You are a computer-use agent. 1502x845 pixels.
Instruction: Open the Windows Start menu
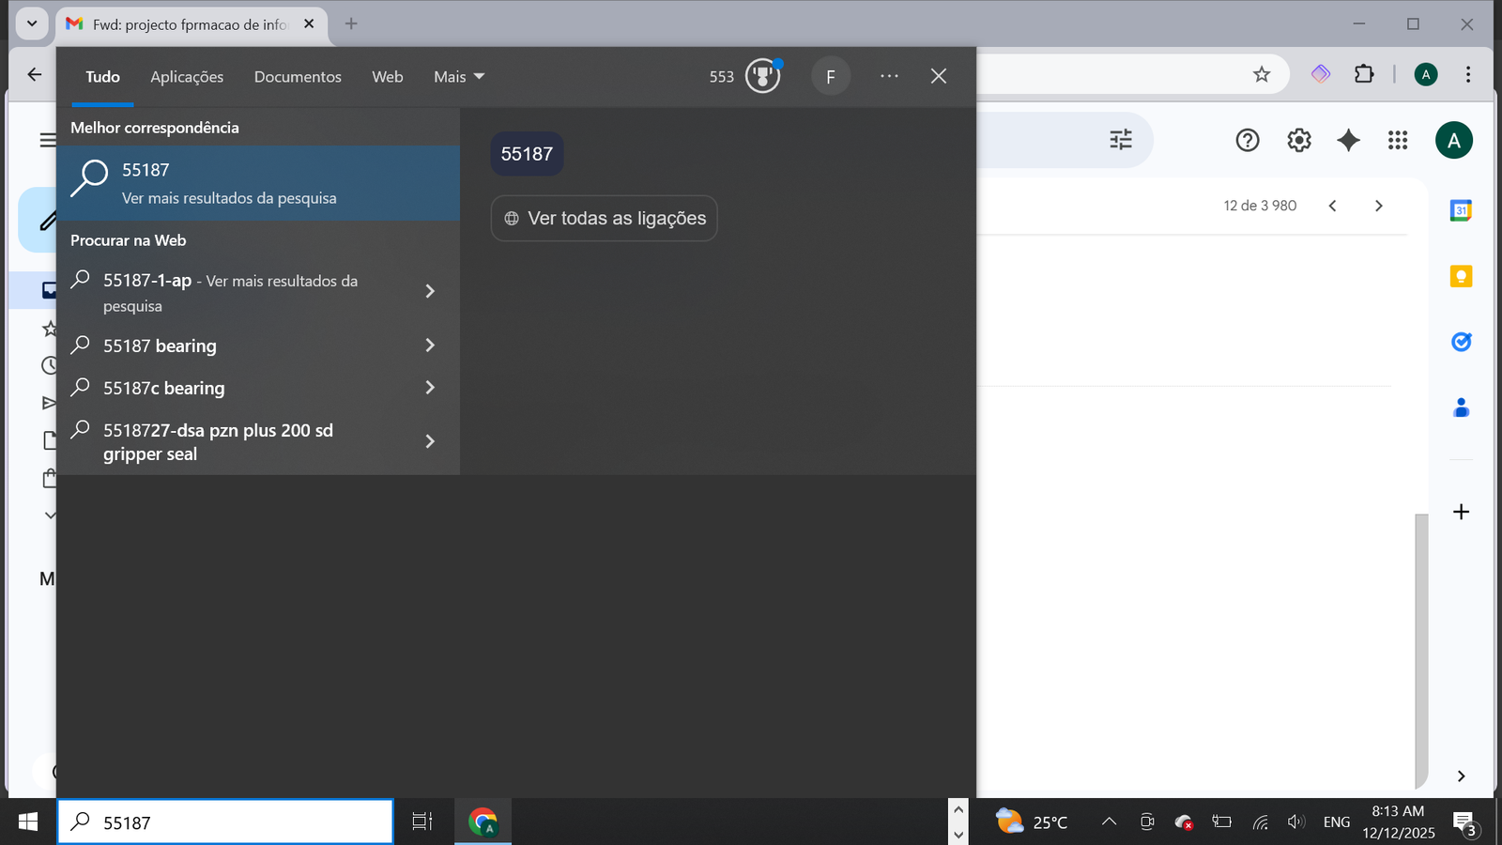point(28,822)
